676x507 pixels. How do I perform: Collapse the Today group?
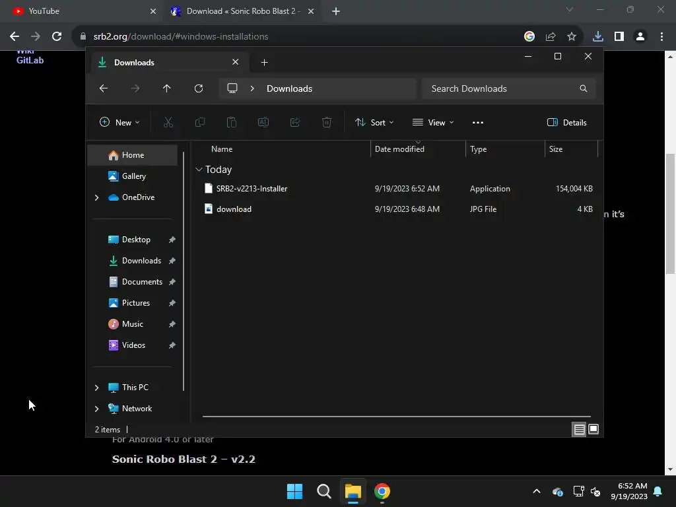[199, 170]
